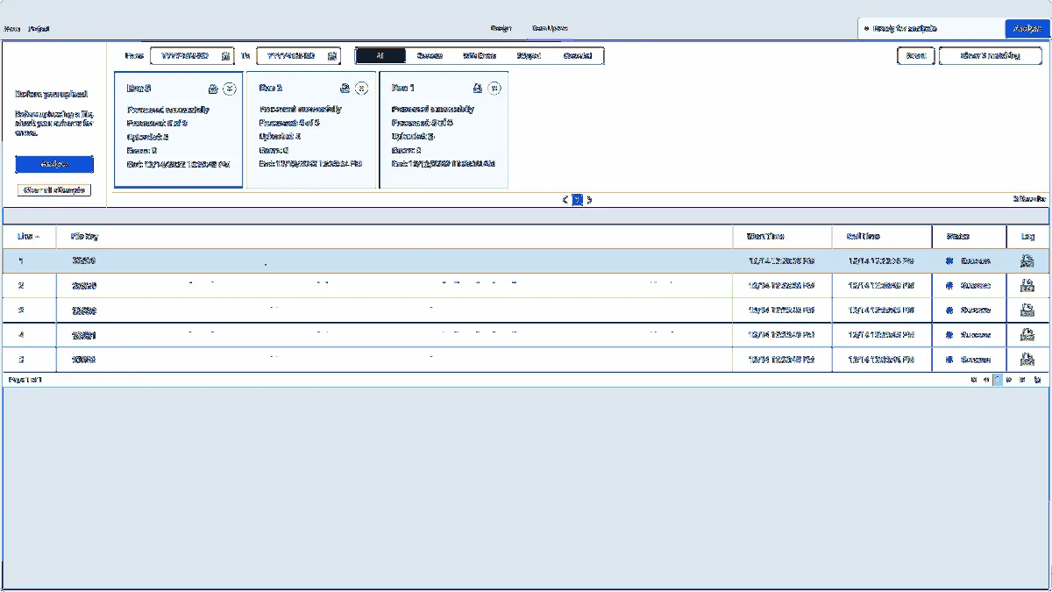
Task: Select the line 1 table row
Action: 526,260
